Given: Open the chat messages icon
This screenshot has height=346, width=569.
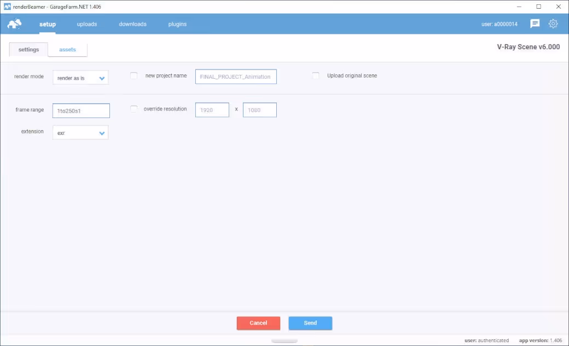Looking at the screenshot, I should coord(535,24).
